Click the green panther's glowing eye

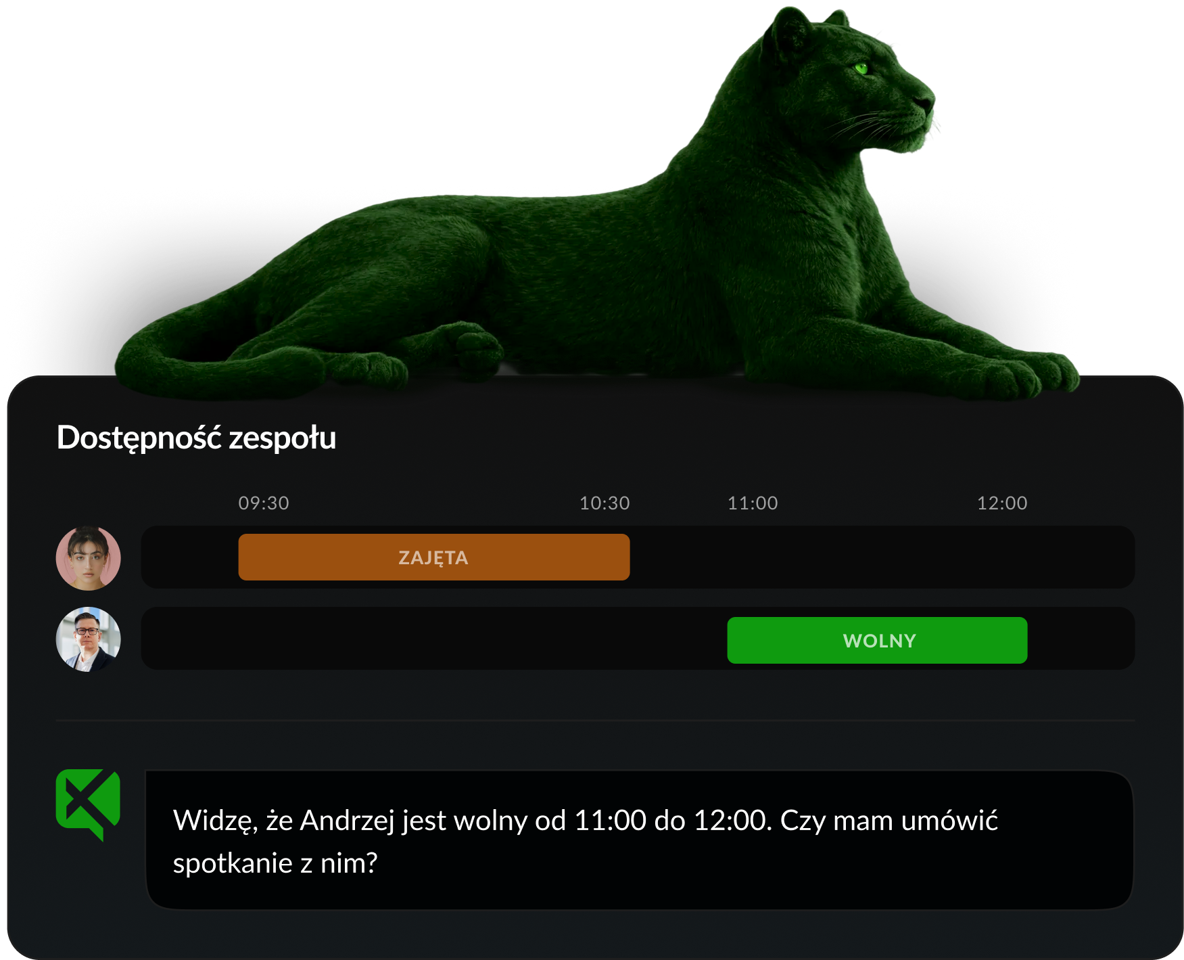click(861, 68)
